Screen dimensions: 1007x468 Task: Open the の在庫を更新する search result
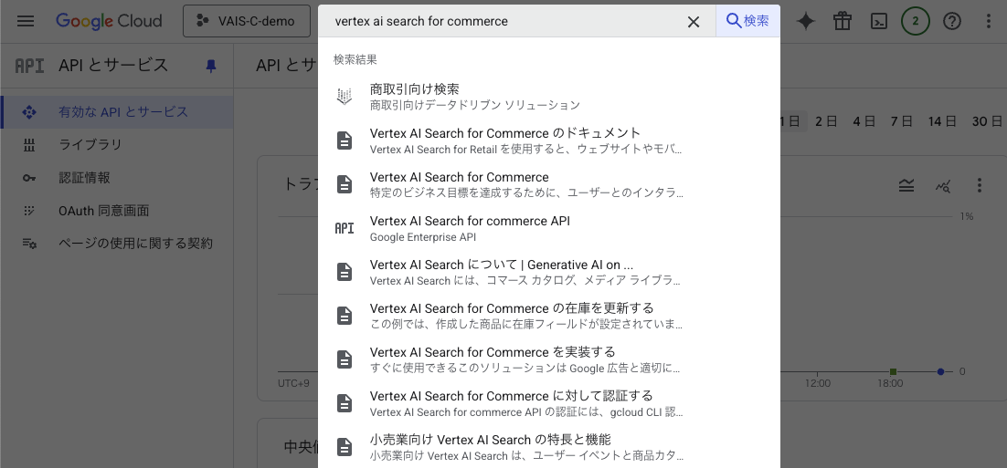[549, 316]
